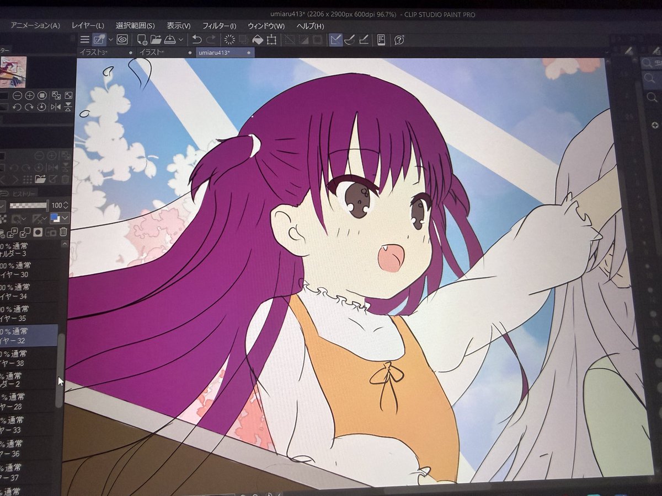Image resolution: width=662 pixels, height=496 pixels.
Task: Collapse the layer list with top chevron
Action: click(65, 244)
